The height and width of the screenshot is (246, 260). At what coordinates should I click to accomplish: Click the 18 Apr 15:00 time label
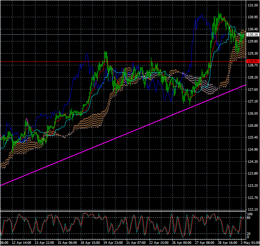tap(90, 243)
